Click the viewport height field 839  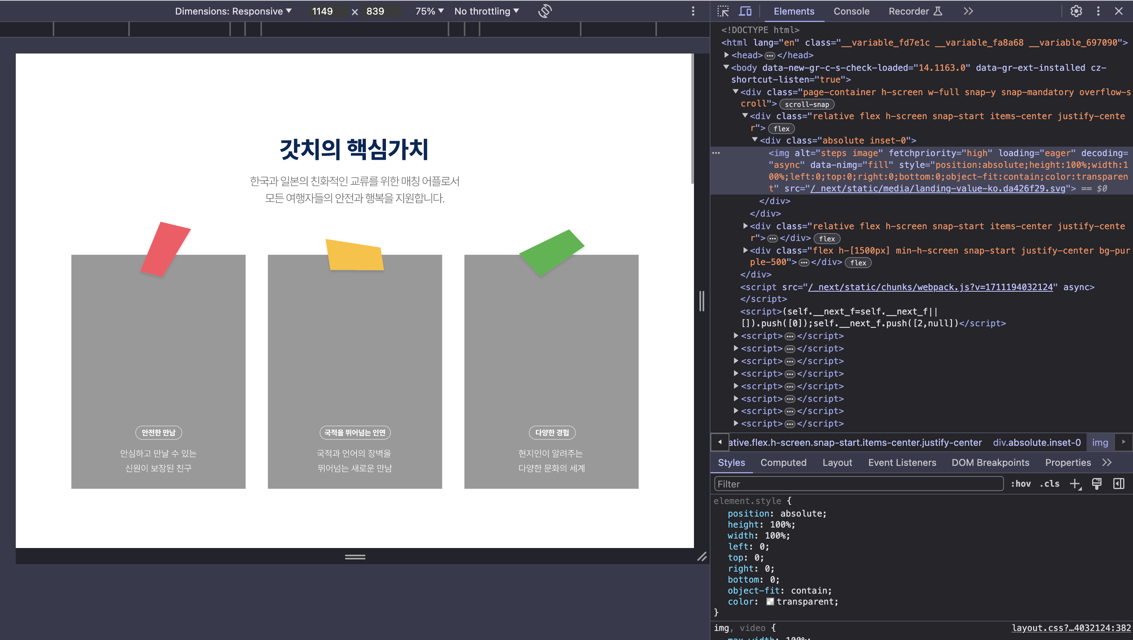[381, 11]
